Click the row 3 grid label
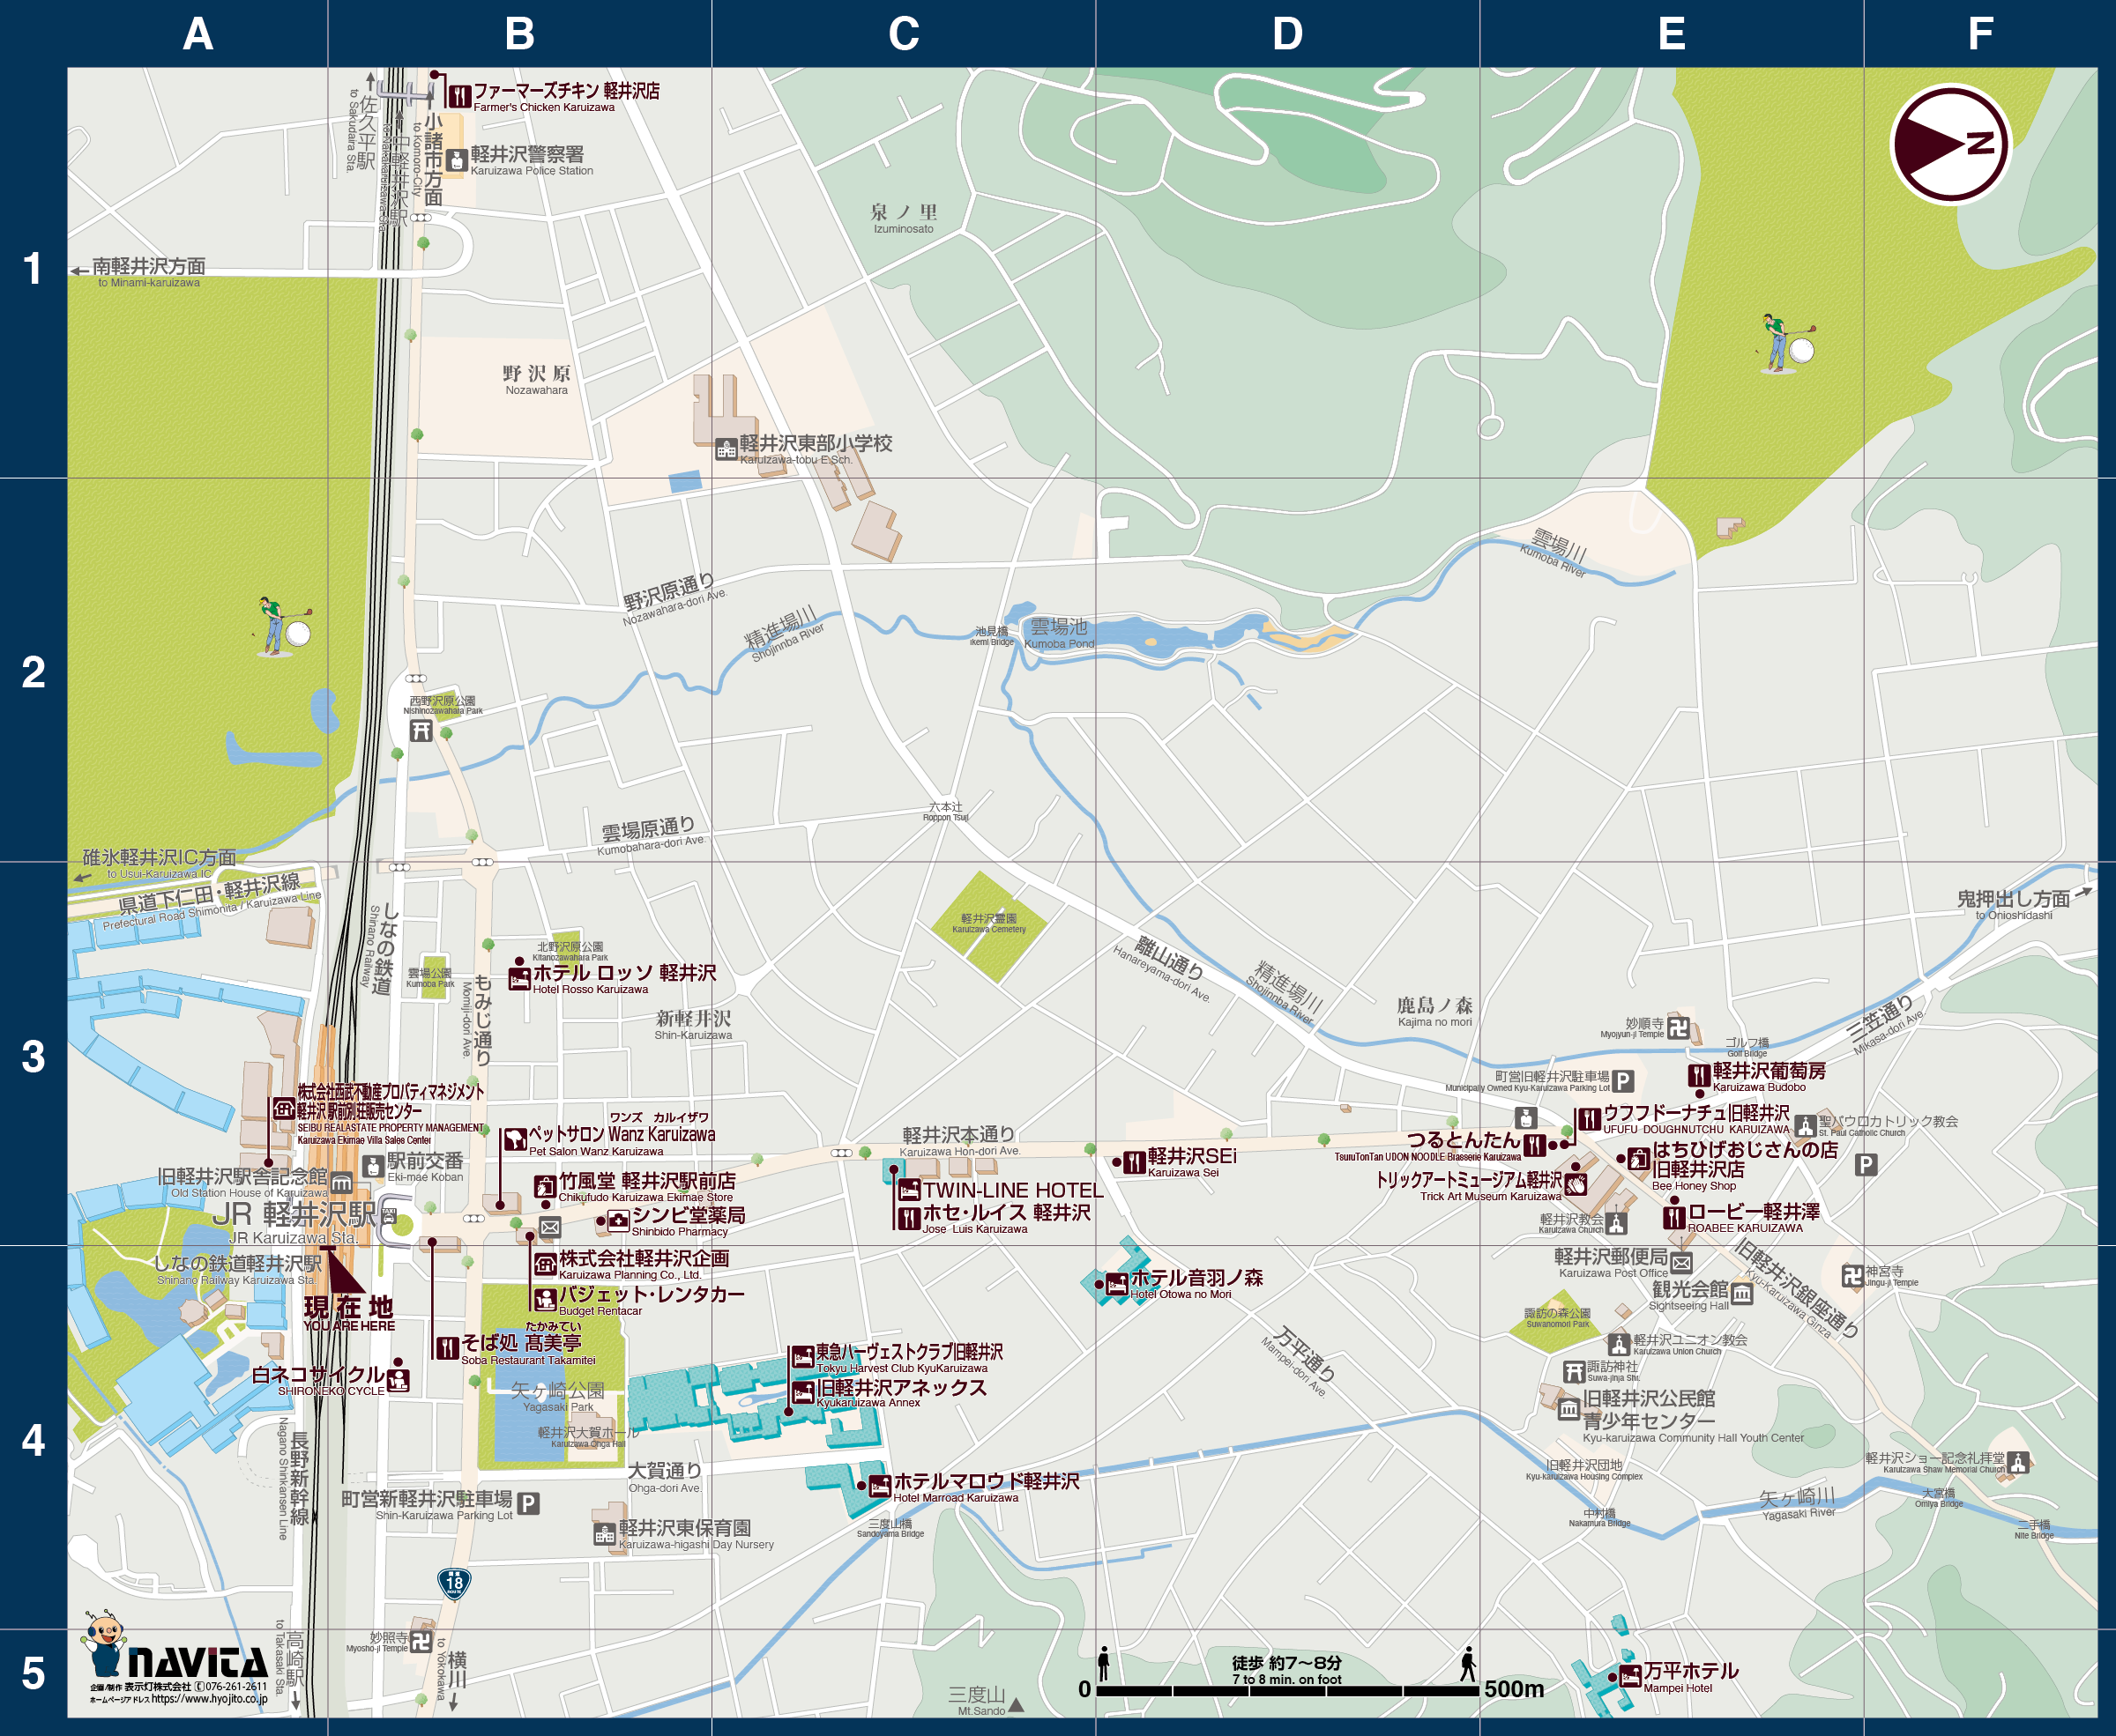 coord(33,1056)
